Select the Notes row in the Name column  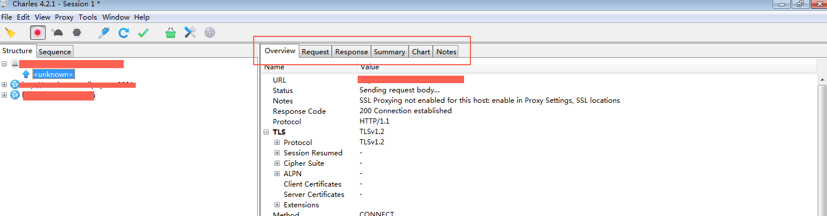(x=283, y=101)
